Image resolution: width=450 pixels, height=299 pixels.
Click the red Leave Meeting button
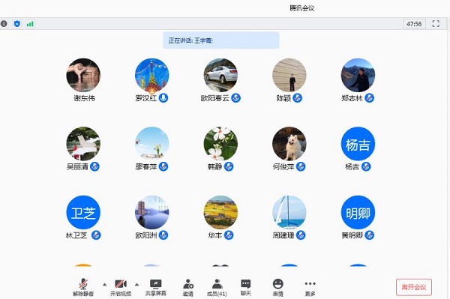(x=414, y=287)
